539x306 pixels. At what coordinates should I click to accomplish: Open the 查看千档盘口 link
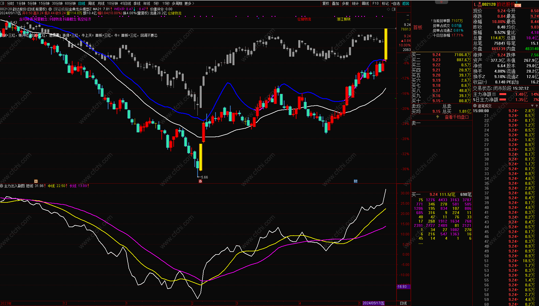(x=457, y=117)
